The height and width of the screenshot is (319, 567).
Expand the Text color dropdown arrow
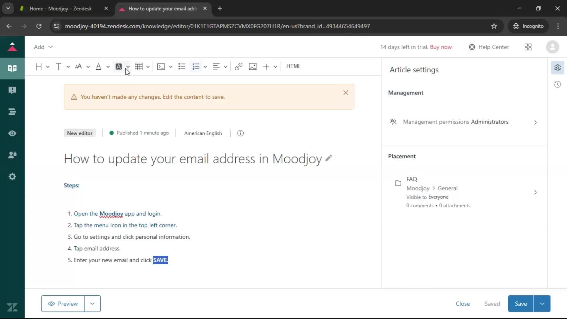pos(108,67)
